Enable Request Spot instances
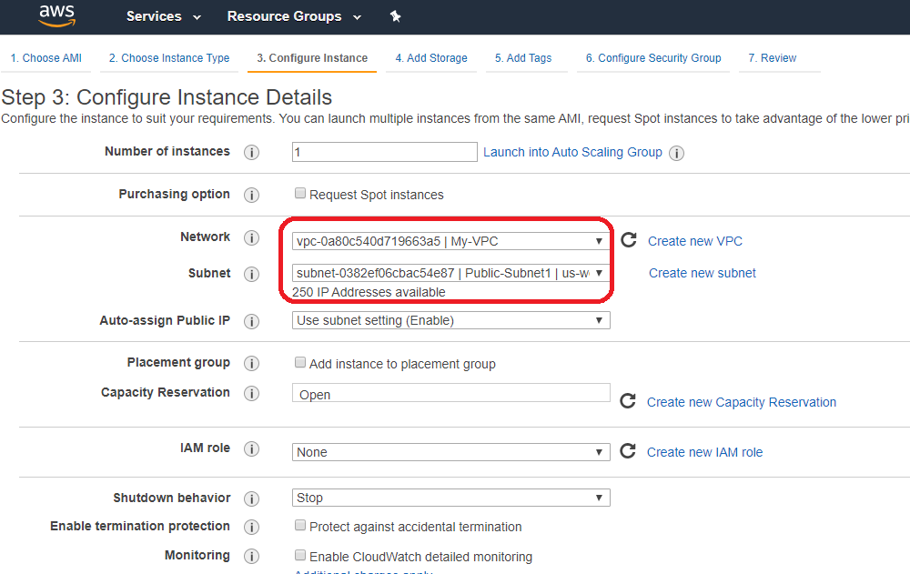 (300, 193)
